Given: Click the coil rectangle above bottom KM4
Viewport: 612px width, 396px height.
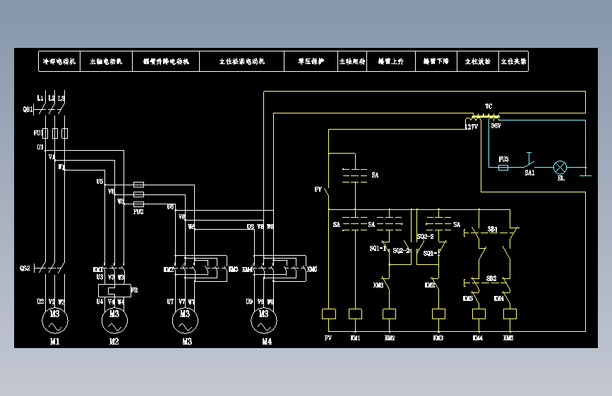Looking at the screenshot, I should 479,314.
